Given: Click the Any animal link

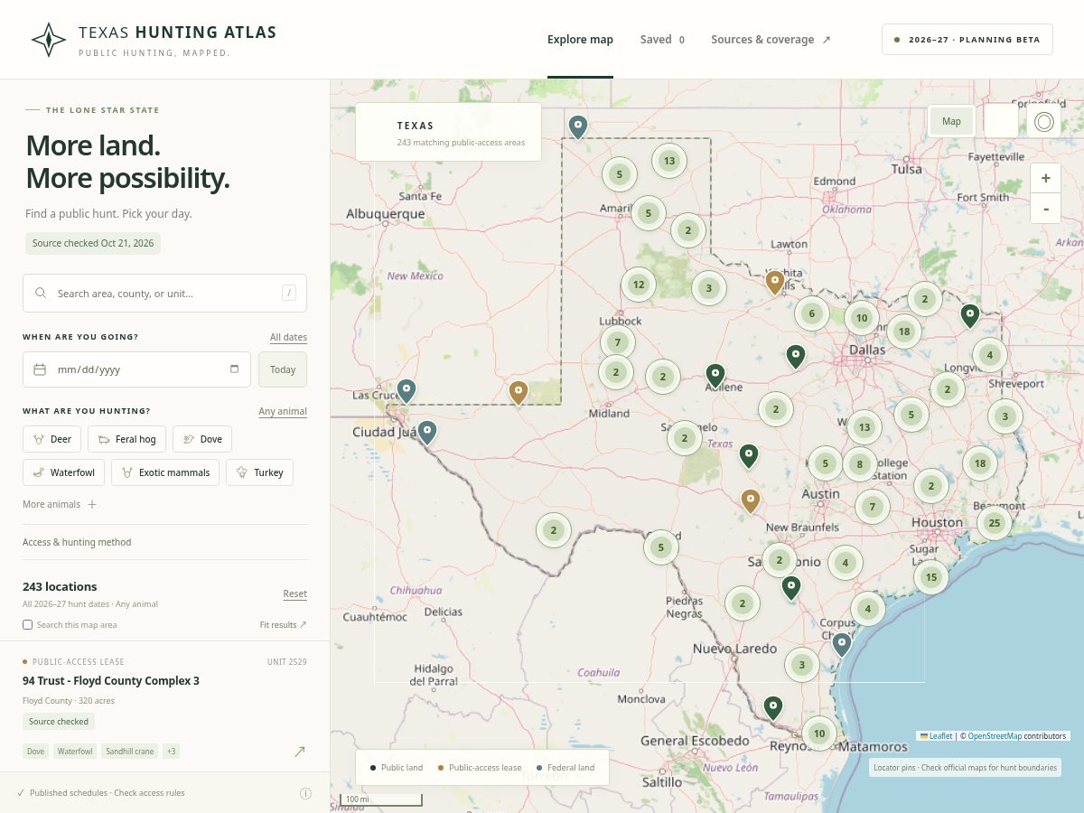Looking at the screenshot, I should [x=283, y=411].
